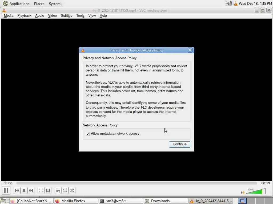The image size is (273, 204).
Task: Select the active workspace switcher box
Action: [242, 201]
